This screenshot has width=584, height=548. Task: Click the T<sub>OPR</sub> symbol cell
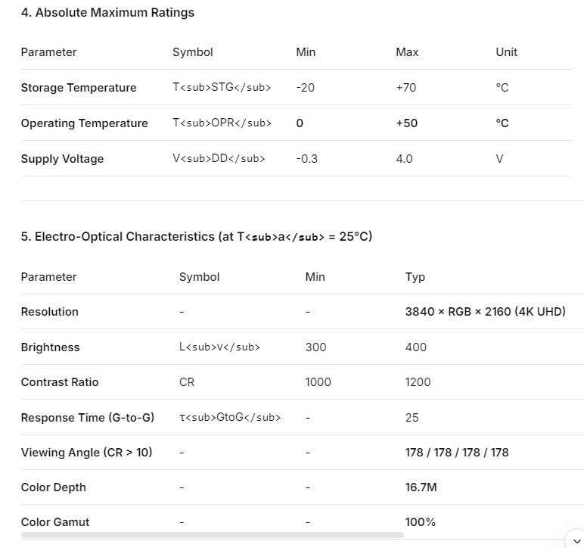point(221,123)
